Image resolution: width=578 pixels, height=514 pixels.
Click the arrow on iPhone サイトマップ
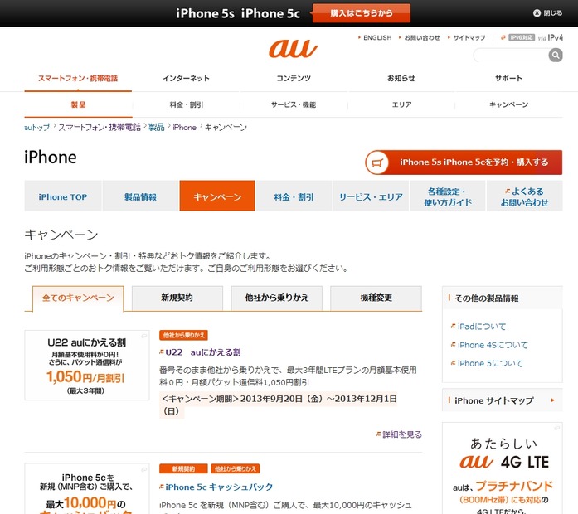point(552,400)
